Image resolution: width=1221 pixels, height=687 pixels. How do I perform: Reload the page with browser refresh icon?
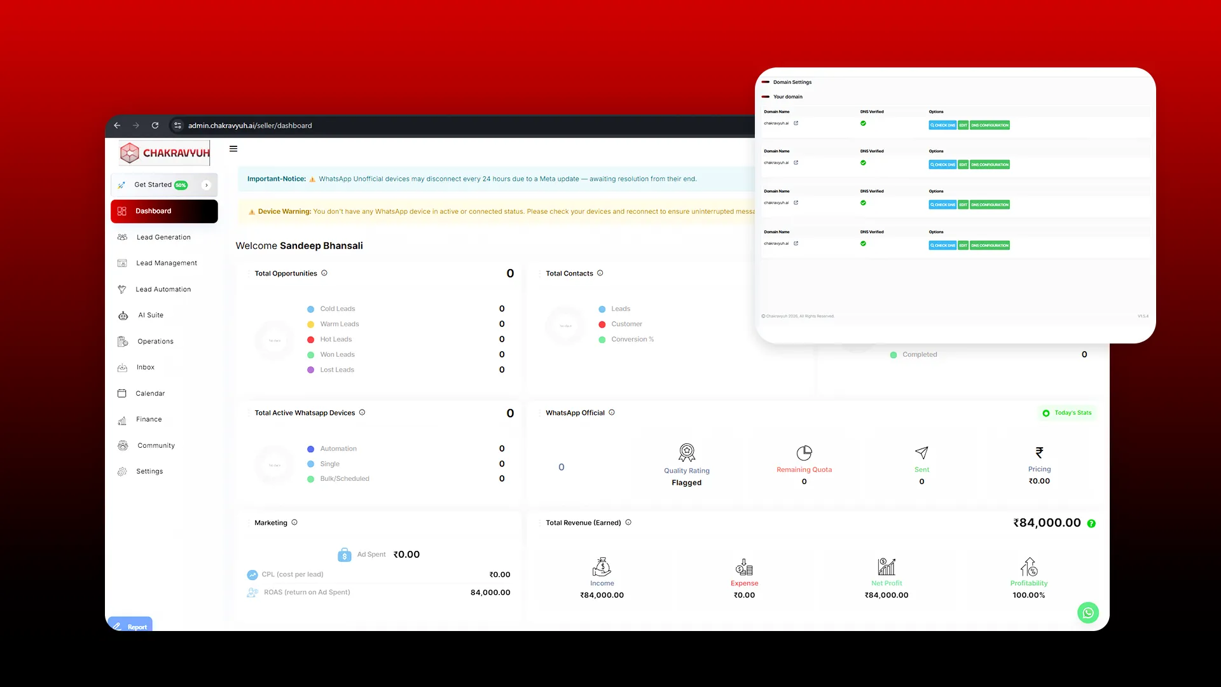[x=155, y=125]
